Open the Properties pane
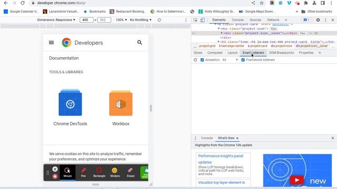This screenshot has width=337, height=189. click(306, 52)
